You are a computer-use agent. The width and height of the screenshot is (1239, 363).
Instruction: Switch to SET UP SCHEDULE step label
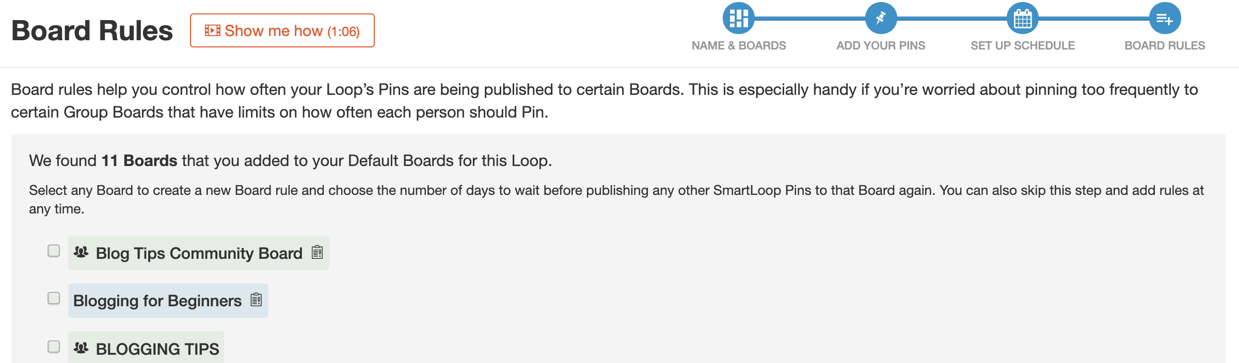(x=1023, y=45)
